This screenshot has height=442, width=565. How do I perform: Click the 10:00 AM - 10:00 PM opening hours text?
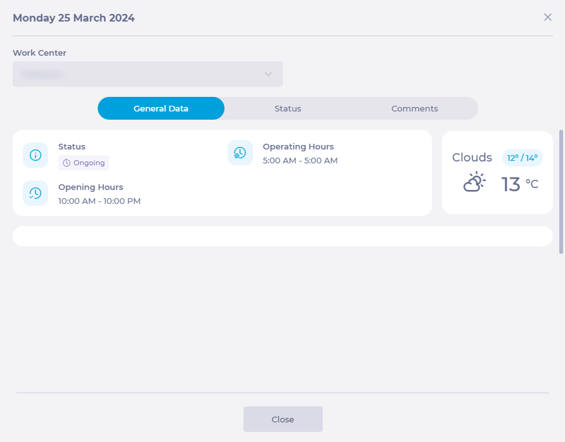tap(100, 201)
